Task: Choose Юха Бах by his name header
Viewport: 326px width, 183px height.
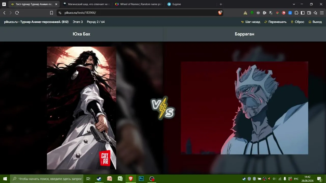Action: click(81, 34)
